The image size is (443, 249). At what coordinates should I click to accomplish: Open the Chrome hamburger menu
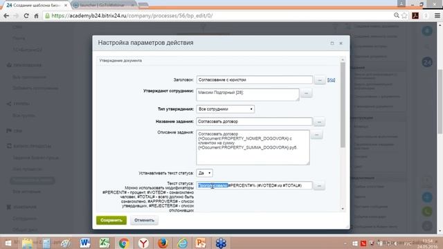tap(437, 15)
